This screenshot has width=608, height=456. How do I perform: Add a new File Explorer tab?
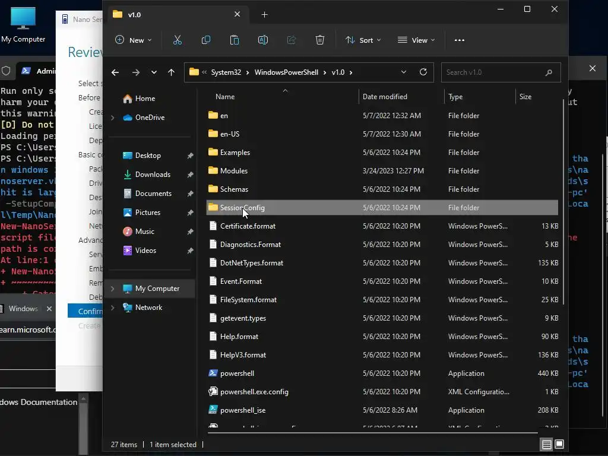click(264, 15)
